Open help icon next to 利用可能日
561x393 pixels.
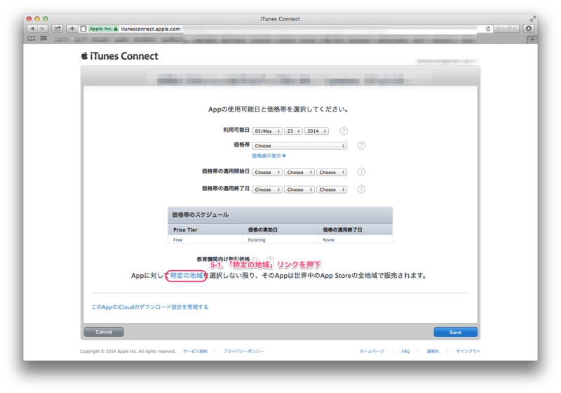pyautogui.click(x=344, y=131)
